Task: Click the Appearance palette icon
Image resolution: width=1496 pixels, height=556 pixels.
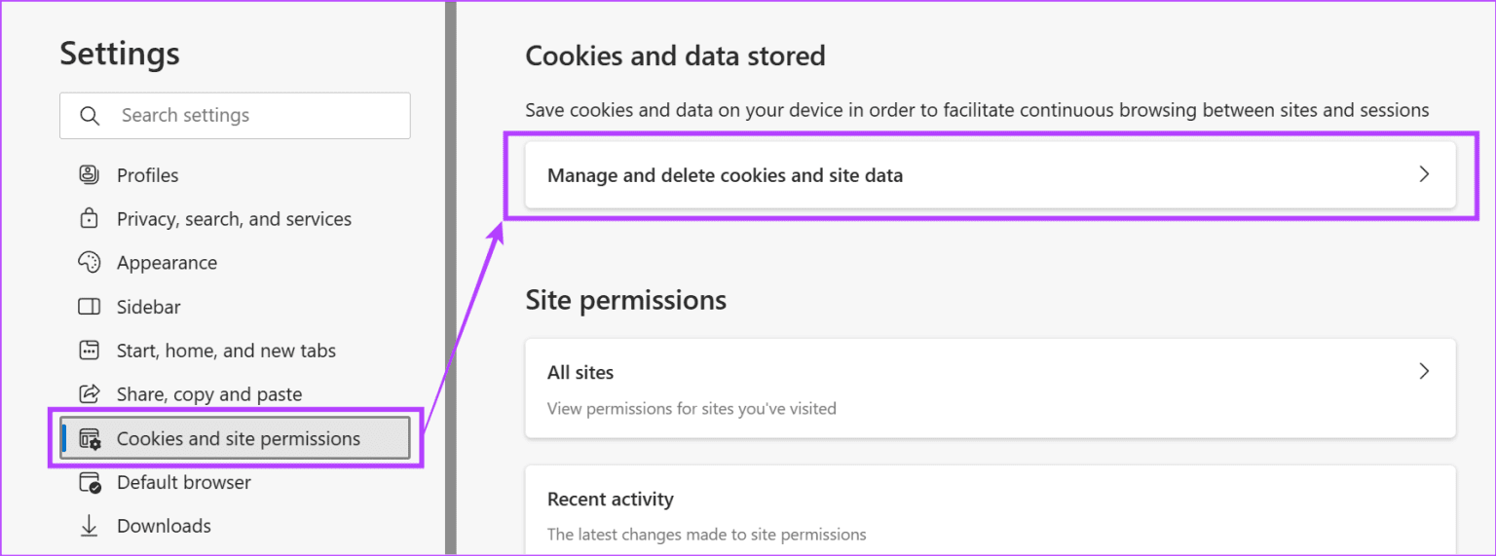Action: pos(89,263)
